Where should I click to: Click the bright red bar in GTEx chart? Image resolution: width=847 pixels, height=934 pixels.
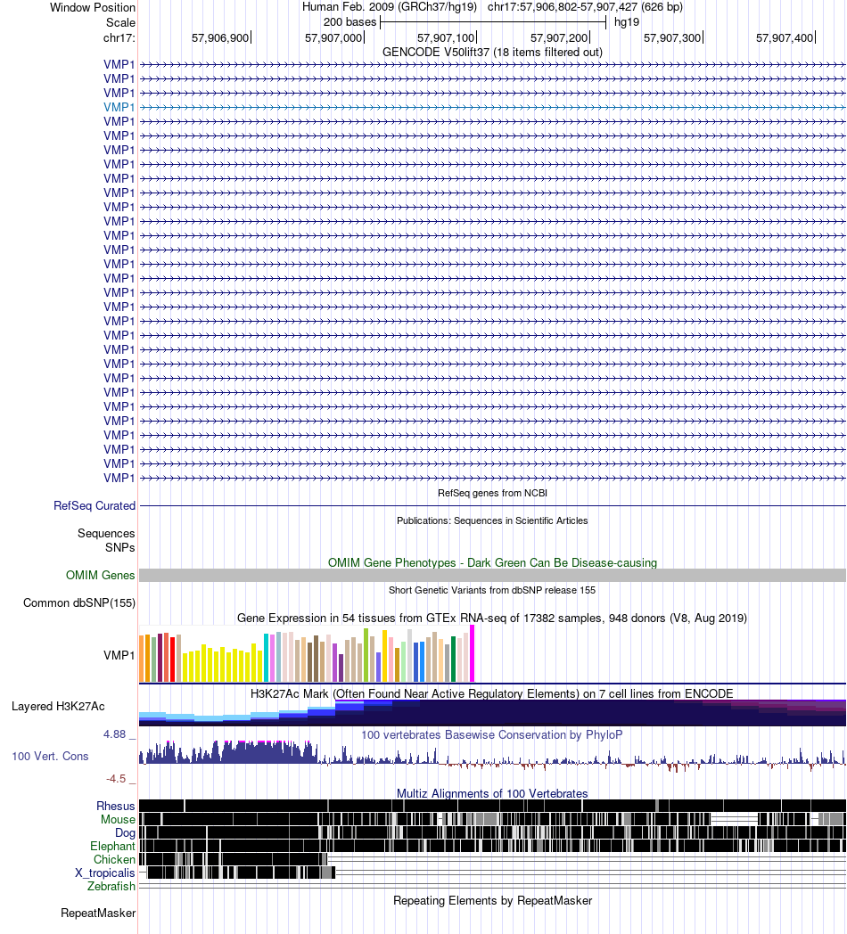pos(172,660)
